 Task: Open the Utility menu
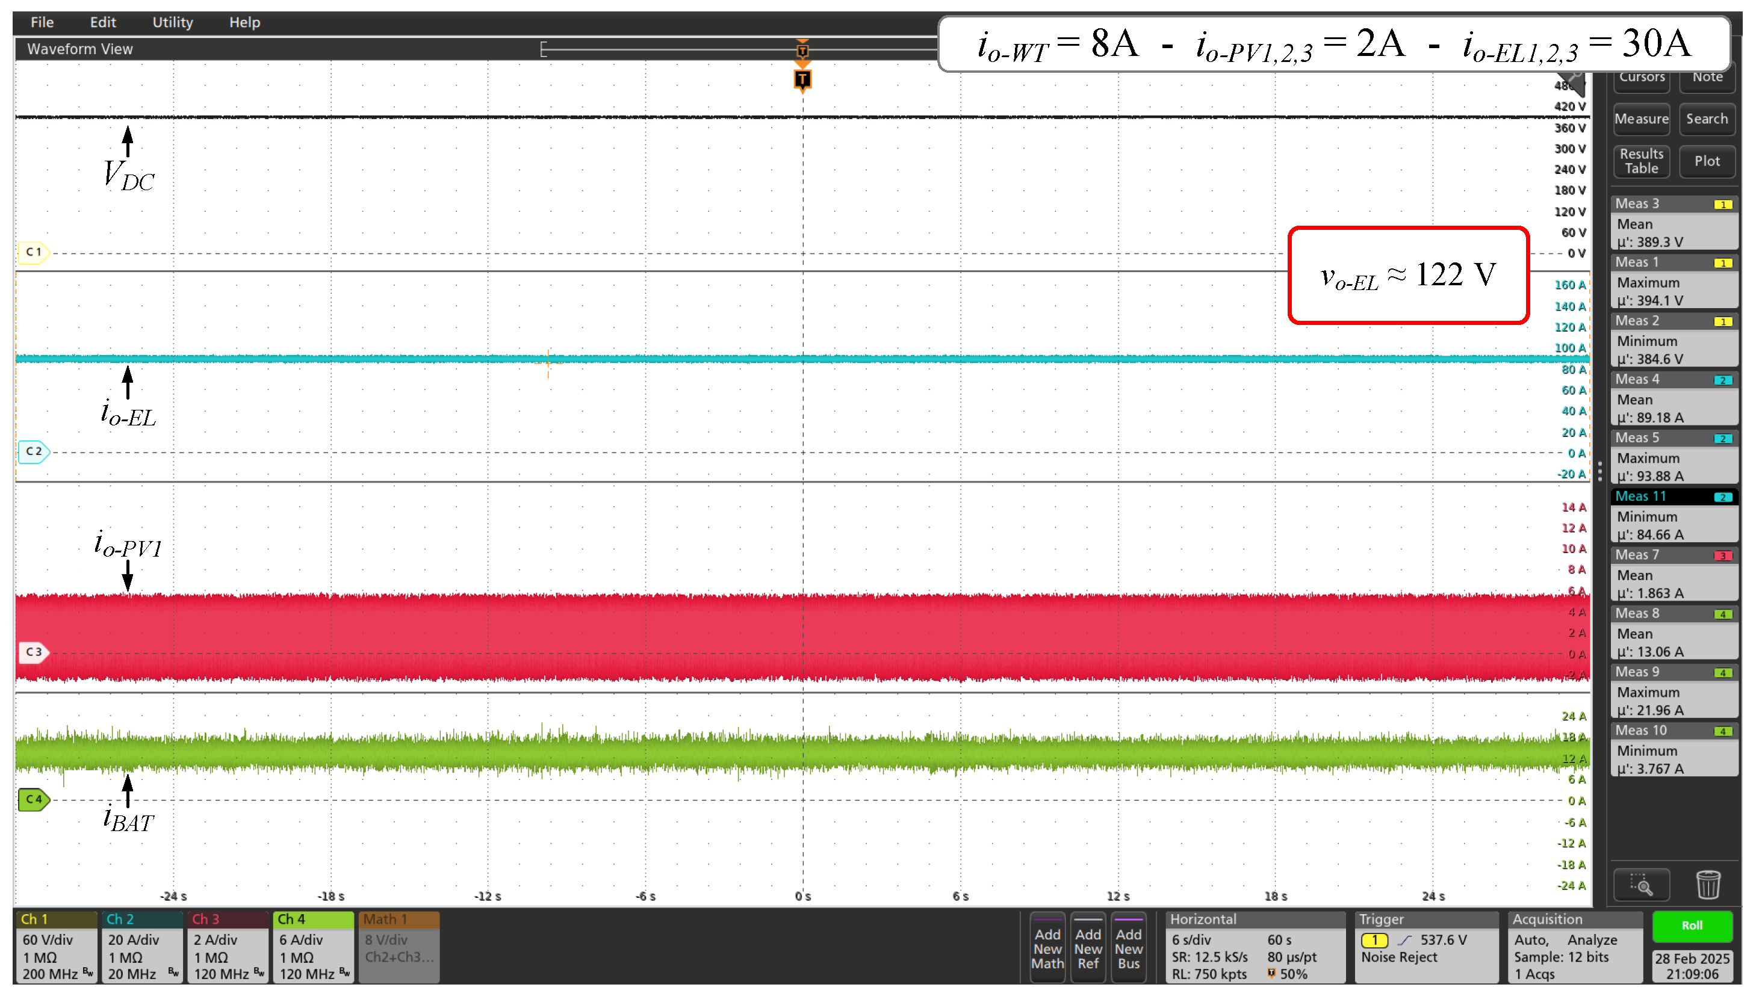[172, 22]
